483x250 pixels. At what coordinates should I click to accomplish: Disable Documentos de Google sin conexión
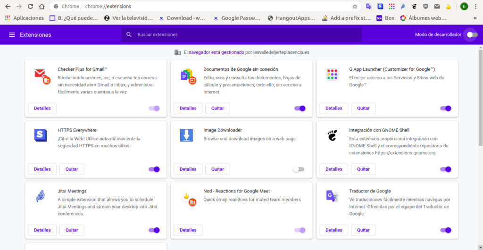coord(300,108)
